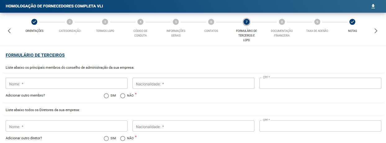Go to step 6 Contatos circle
This screenshot has width=386, height=143.
211,22
